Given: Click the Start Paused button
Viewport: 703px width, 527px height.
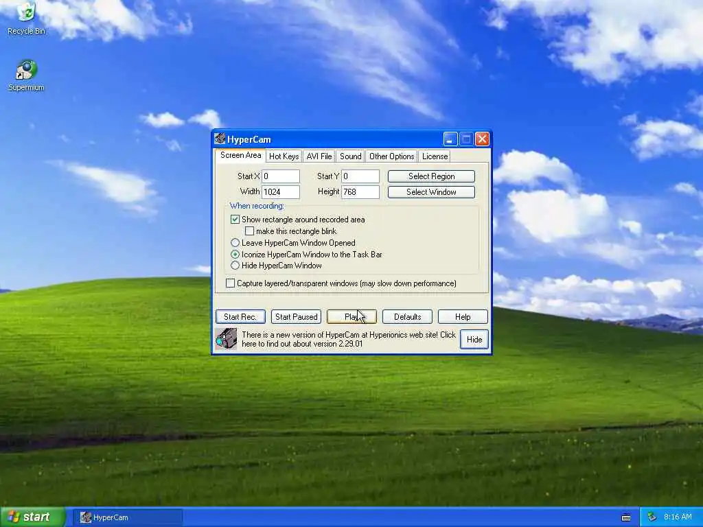Looking at the screenshot, I should 296,317.
